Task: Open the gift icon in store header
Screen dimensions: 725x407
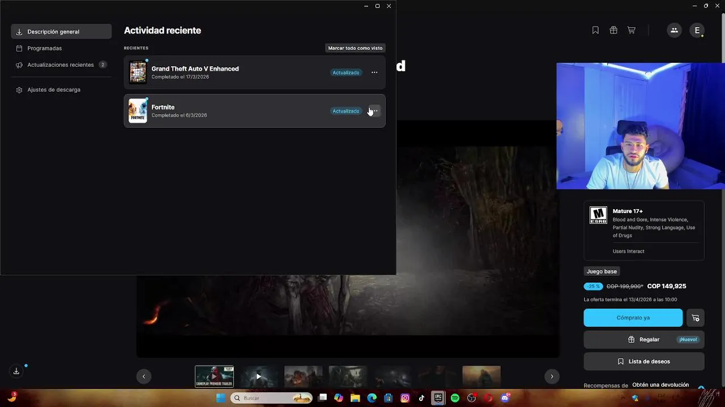Action: (613, 31)
